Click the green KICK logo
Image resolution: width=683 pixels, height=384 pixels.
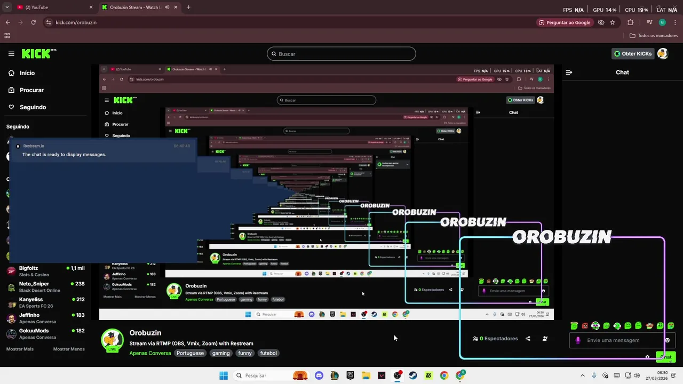click(38, 53)
